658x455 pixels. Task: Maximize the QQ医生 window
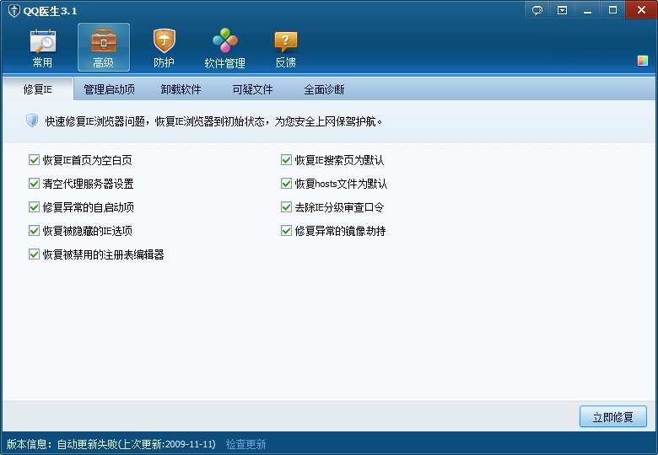(x=612, y=10)
